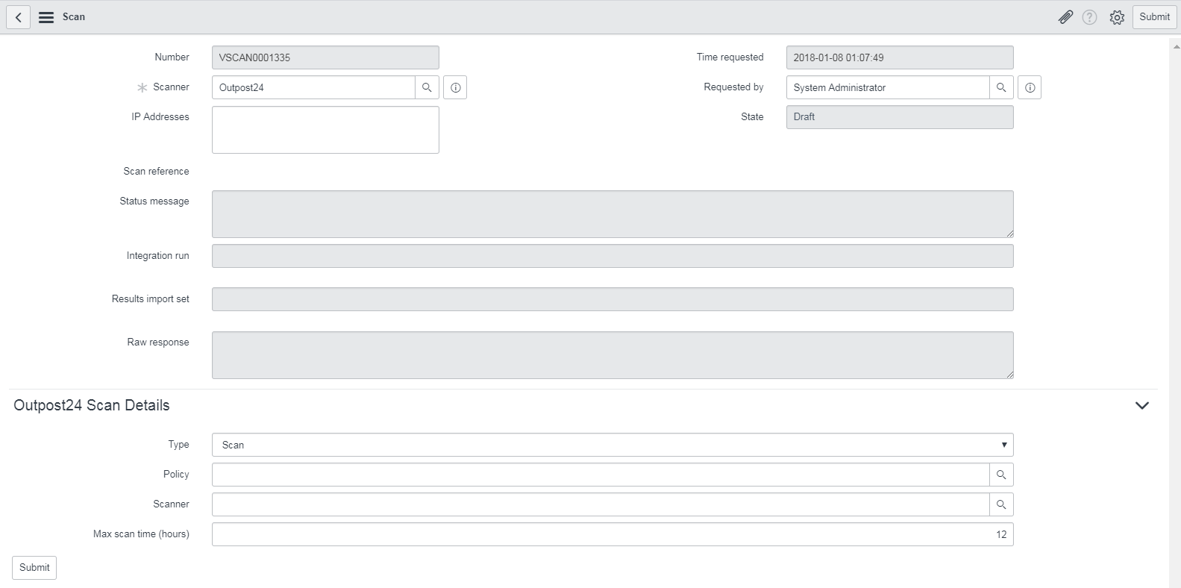This screenshot has width=1181, height=588.
Task: Open the Type dropdown
Action: click(x=612, y=445)
